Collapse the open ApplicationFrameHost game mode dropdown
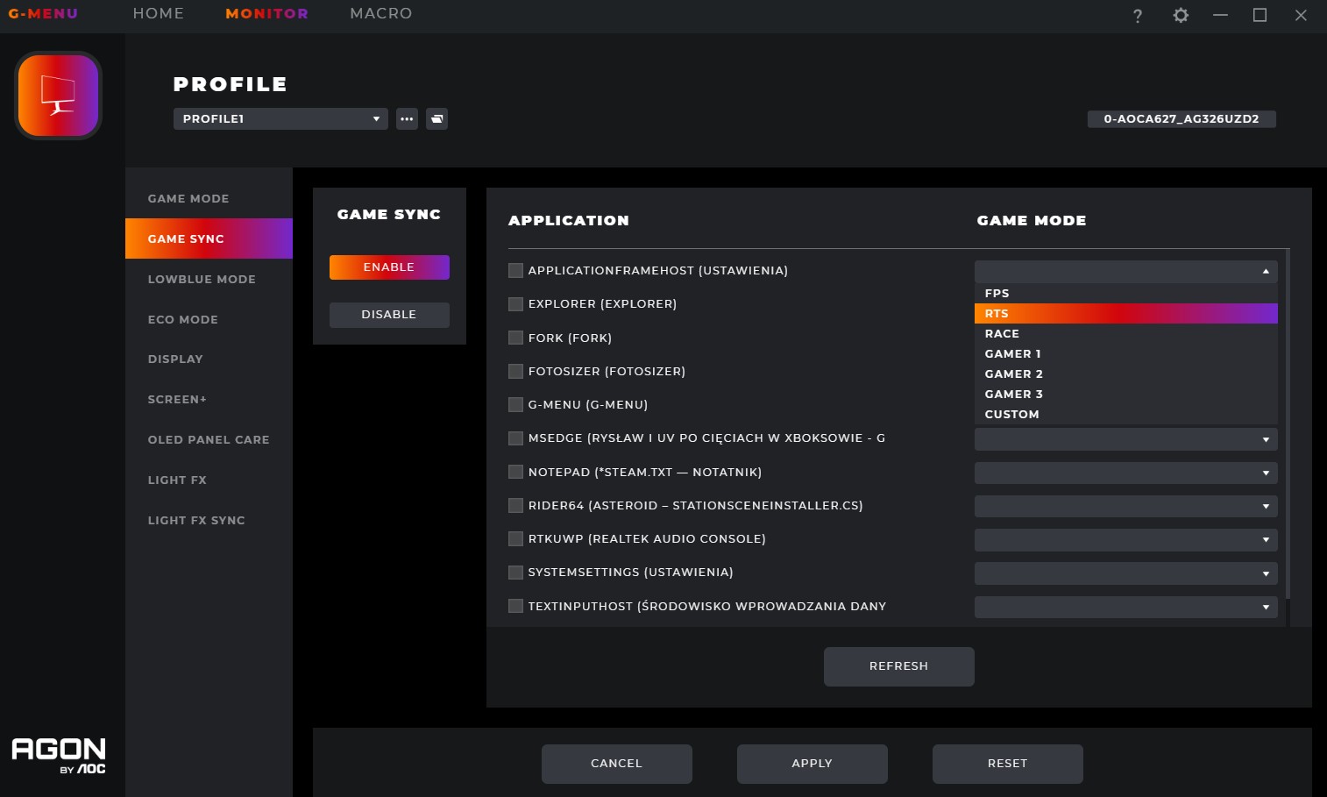 [x=1125, y=272]
